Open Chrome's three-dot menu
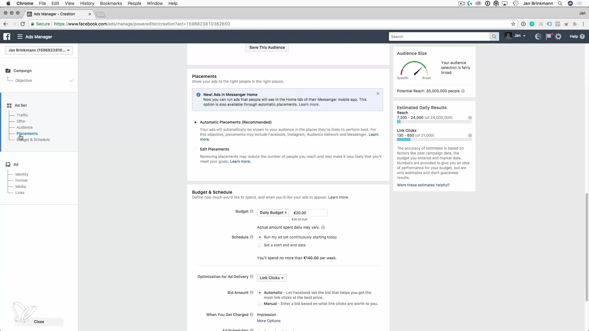 click(x=583, y=24)
